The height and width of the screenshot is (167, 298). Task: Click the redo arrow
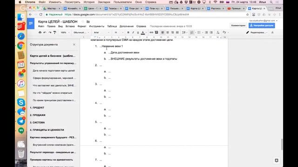[x=50, y=32]
